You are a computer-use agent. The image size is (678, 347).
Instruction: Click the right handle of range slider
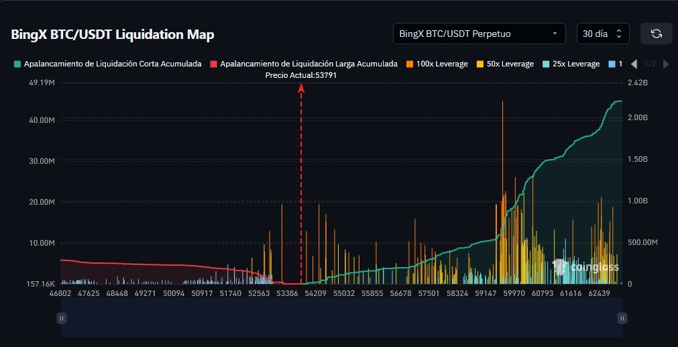(622, 318)
